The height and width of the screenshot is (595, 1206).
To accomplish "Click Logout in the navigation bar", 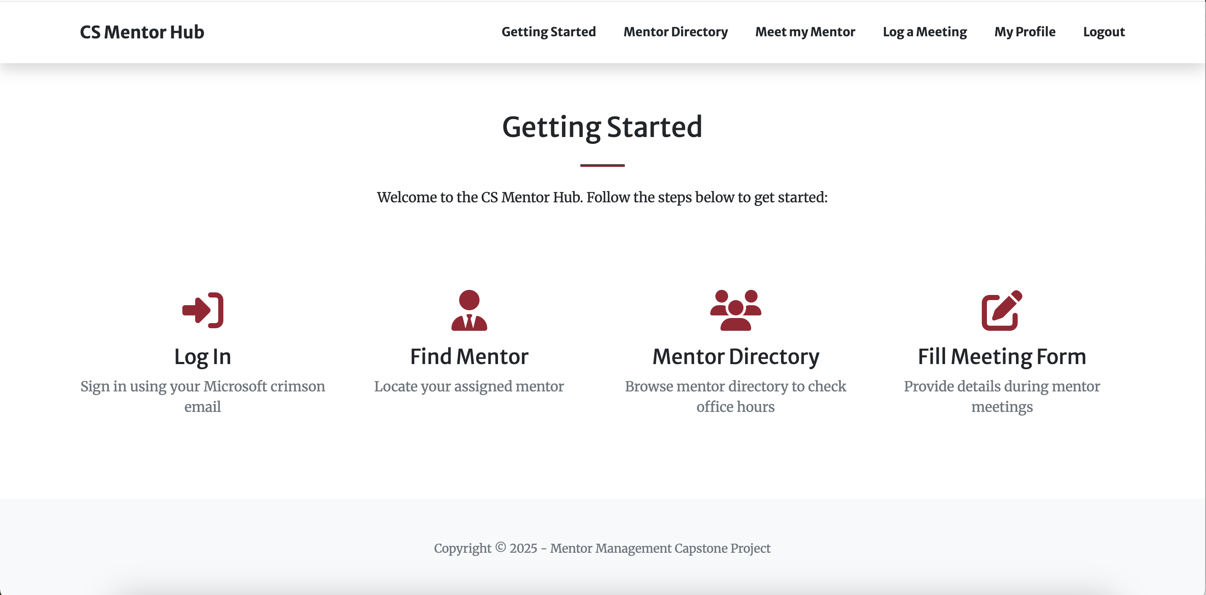I will click(x=1104, y=31).
